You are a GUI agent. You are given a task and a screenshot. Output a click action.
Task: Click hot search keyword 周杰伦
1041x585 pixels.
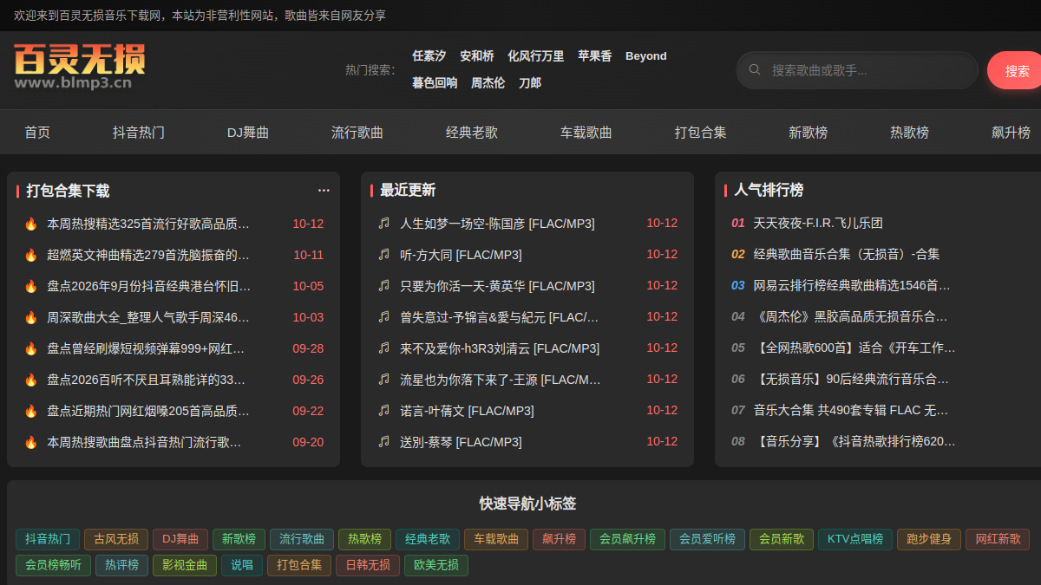[x=488, y=83]
